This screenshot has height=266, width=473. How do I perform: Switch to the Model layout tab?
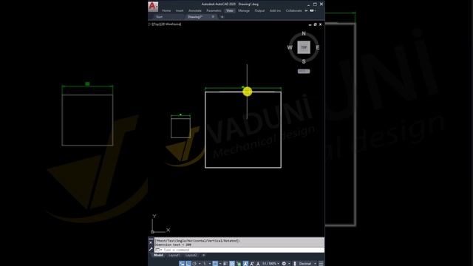tap(158, 255)
